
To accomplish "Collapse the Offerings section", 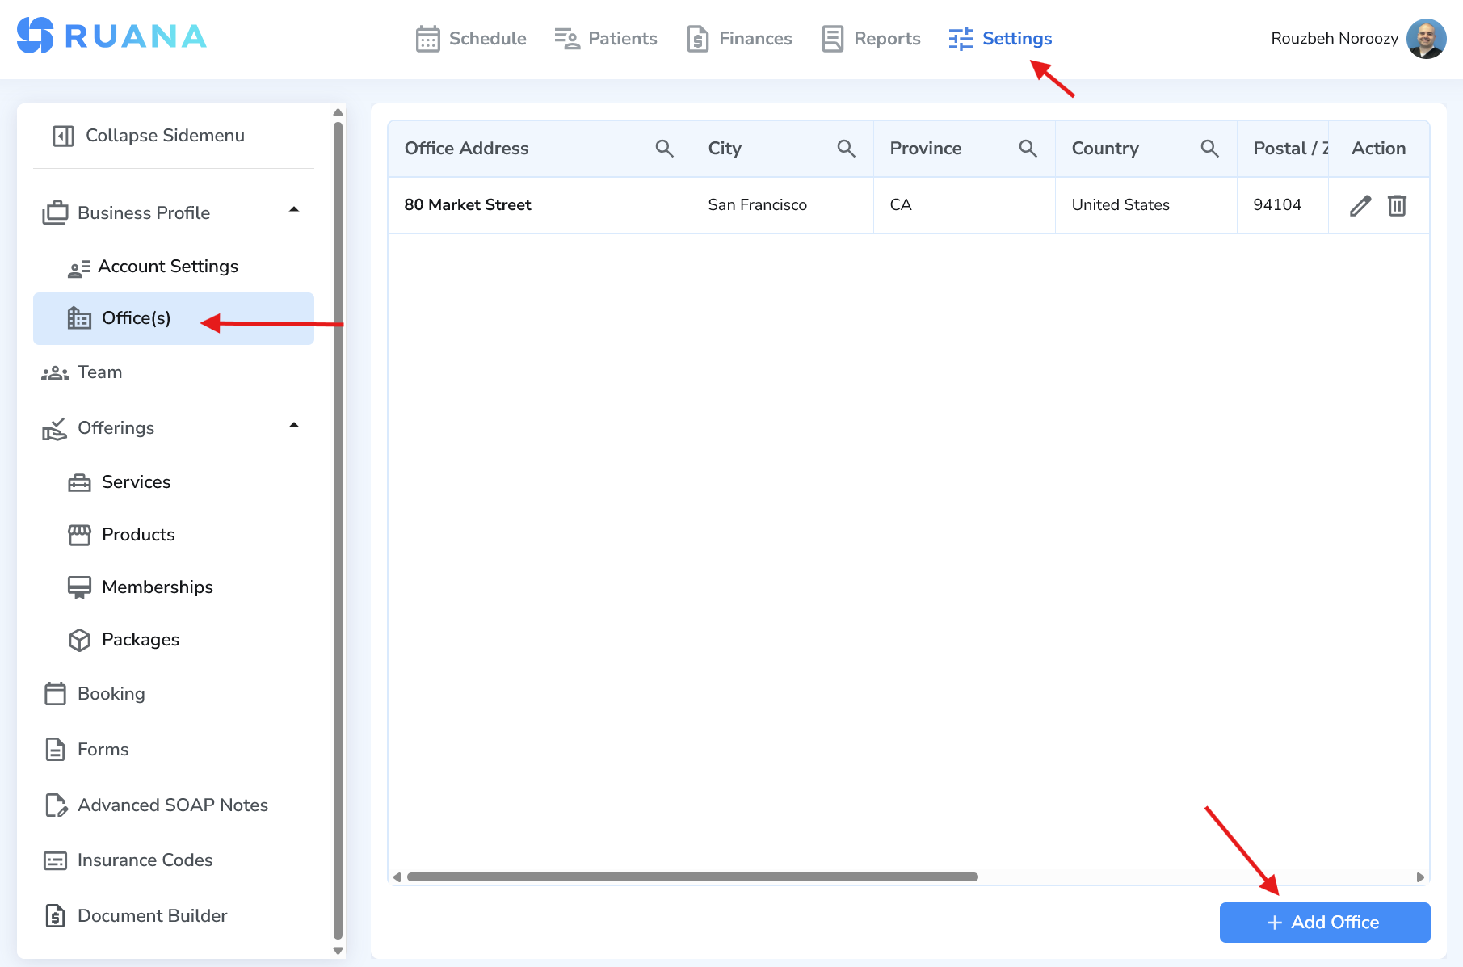I will coord(295,425).
